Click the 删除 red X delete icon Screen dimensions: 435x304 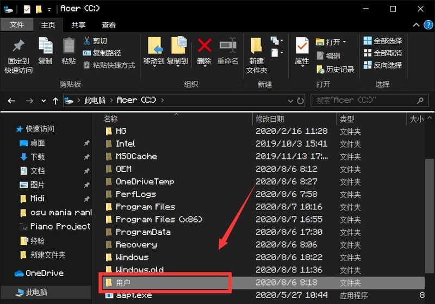point(204,46)
